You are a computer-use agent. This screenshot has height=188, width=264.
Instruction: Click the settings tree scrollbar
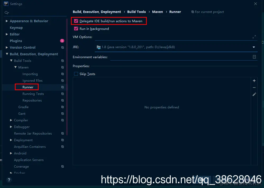67,77
